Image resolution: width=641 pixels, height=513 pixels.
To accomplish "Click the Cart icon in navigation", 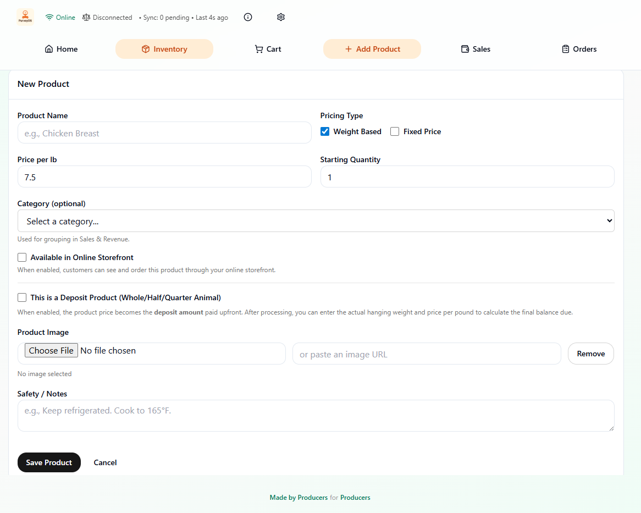I will (x=258, y=49).
